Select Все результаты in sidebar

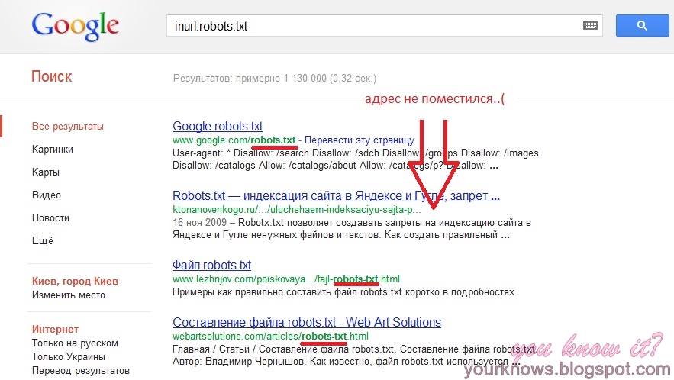pyautogui.click(x=67, y=127)
